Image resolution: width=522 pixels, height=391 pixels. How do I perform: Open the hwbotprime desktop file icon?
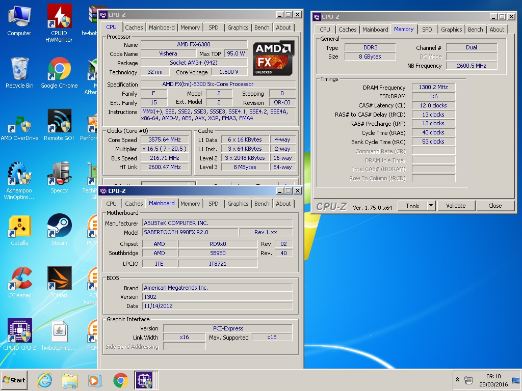pos(59,334)
